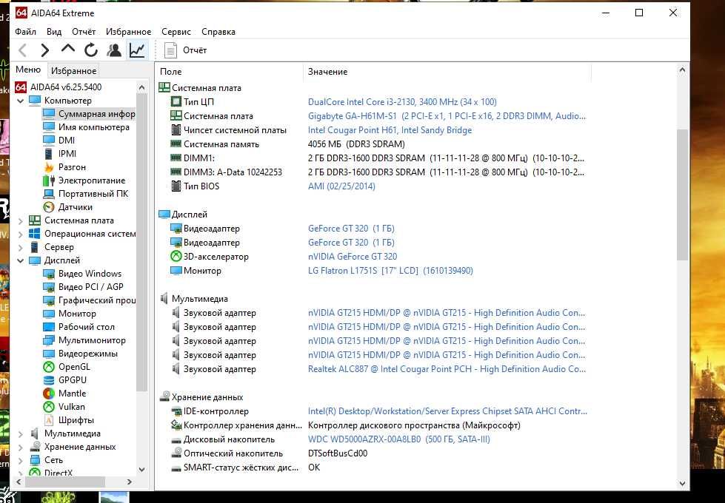The image size is (725, 503).
Task: Click the Отчёт toolbar button
Action: pyautogui.click(x=185, y=50)
